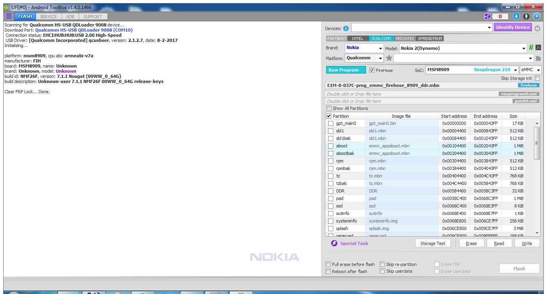Click the green hash icon next to Model
Screen dimensions: 547x294
coord(531,47)
